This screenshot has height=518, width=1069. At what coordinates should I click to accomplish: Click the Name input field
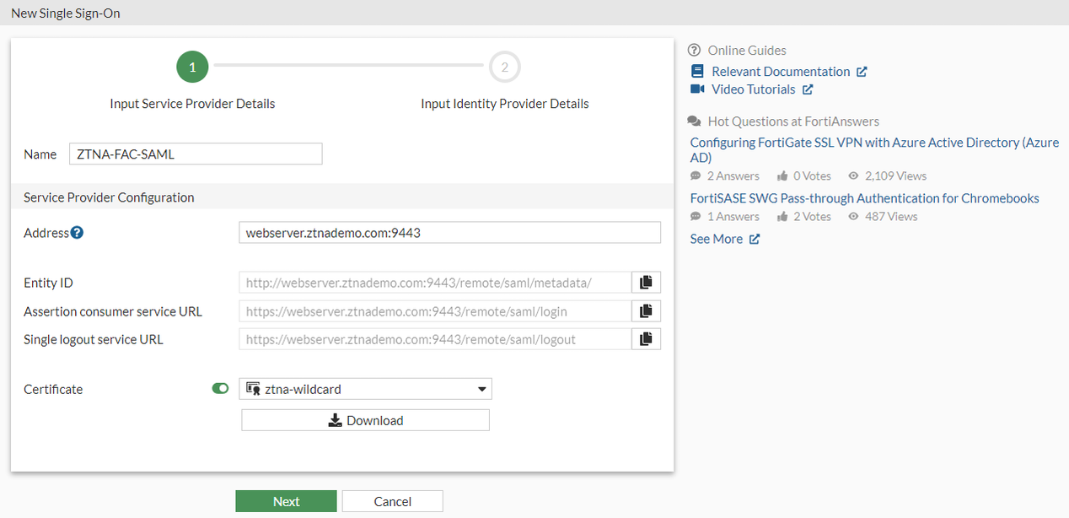[196, 154]
